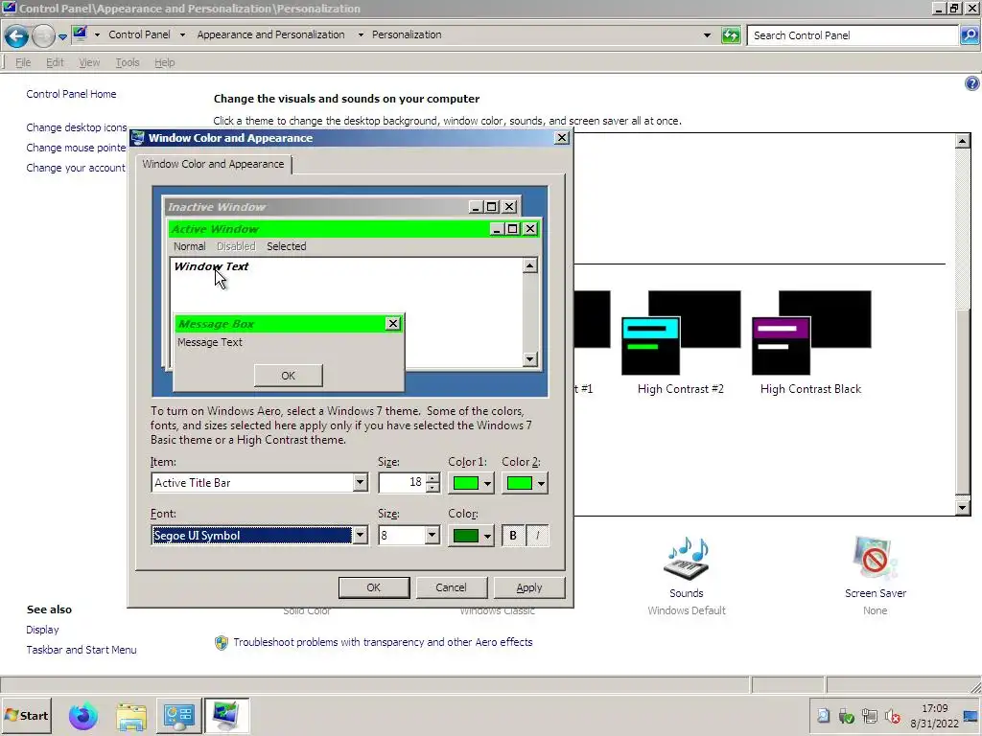Click the Start button

pos(27,716)
